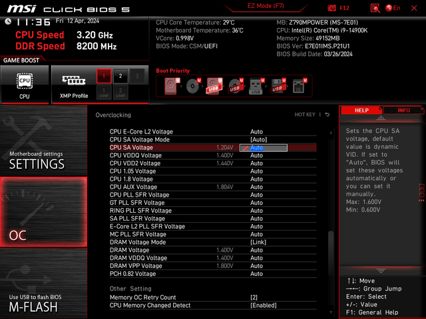Screen dimensions: 426x319
Task: Click the DRAM VDDQ Voltage row
Action: click(x=213, y=258)
